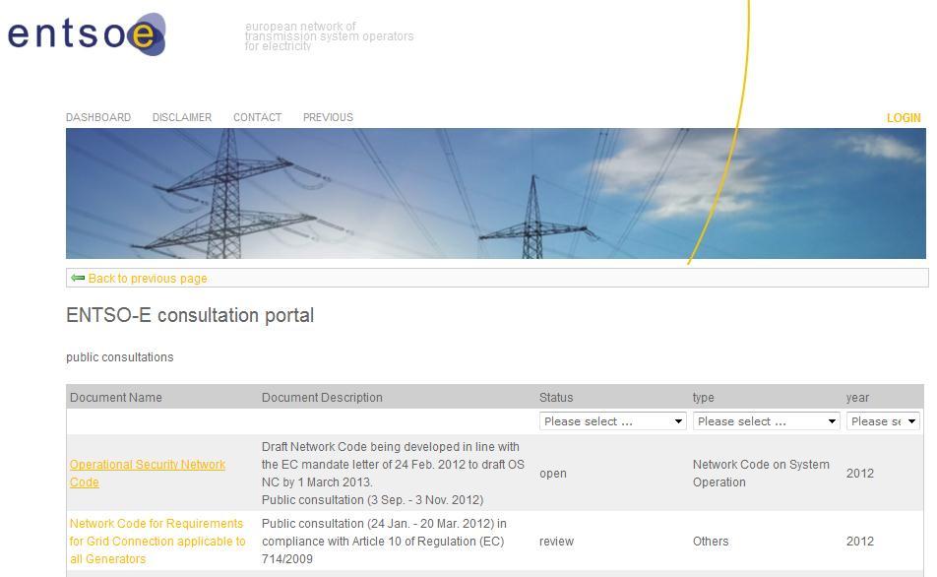
Task: Click the power lines banner image
Action: click(495, 194)
